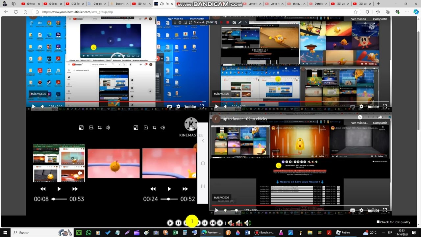Adjust the bottom-right video's volume slider
Viewport: 421px width, 237px height.
pos(234,210)
